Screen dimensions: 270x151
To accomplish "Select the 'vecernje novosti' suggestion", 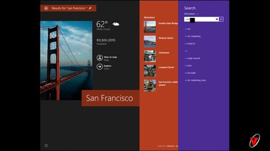I will (x=192, y=58).
